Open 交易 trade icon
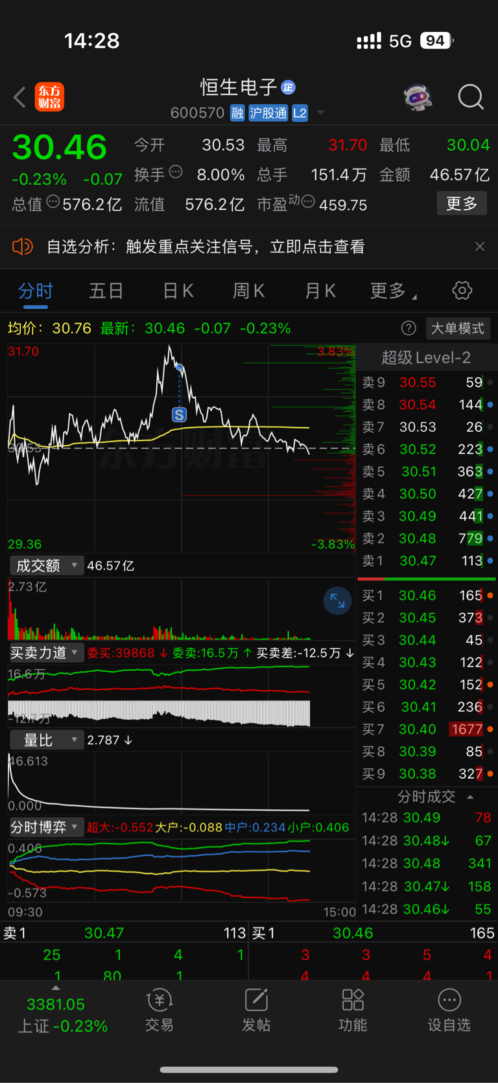Image resolution: width=498 pixels, height=1083 pixels. click(160, 1010)
